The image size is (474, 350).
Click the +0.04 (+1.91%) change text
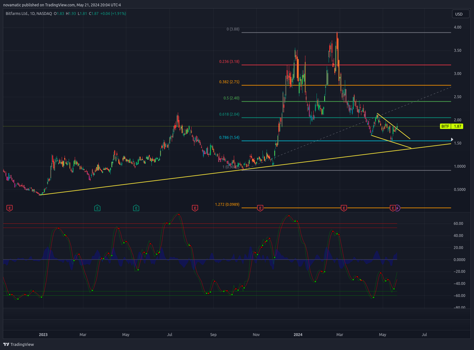coord(113,14)
